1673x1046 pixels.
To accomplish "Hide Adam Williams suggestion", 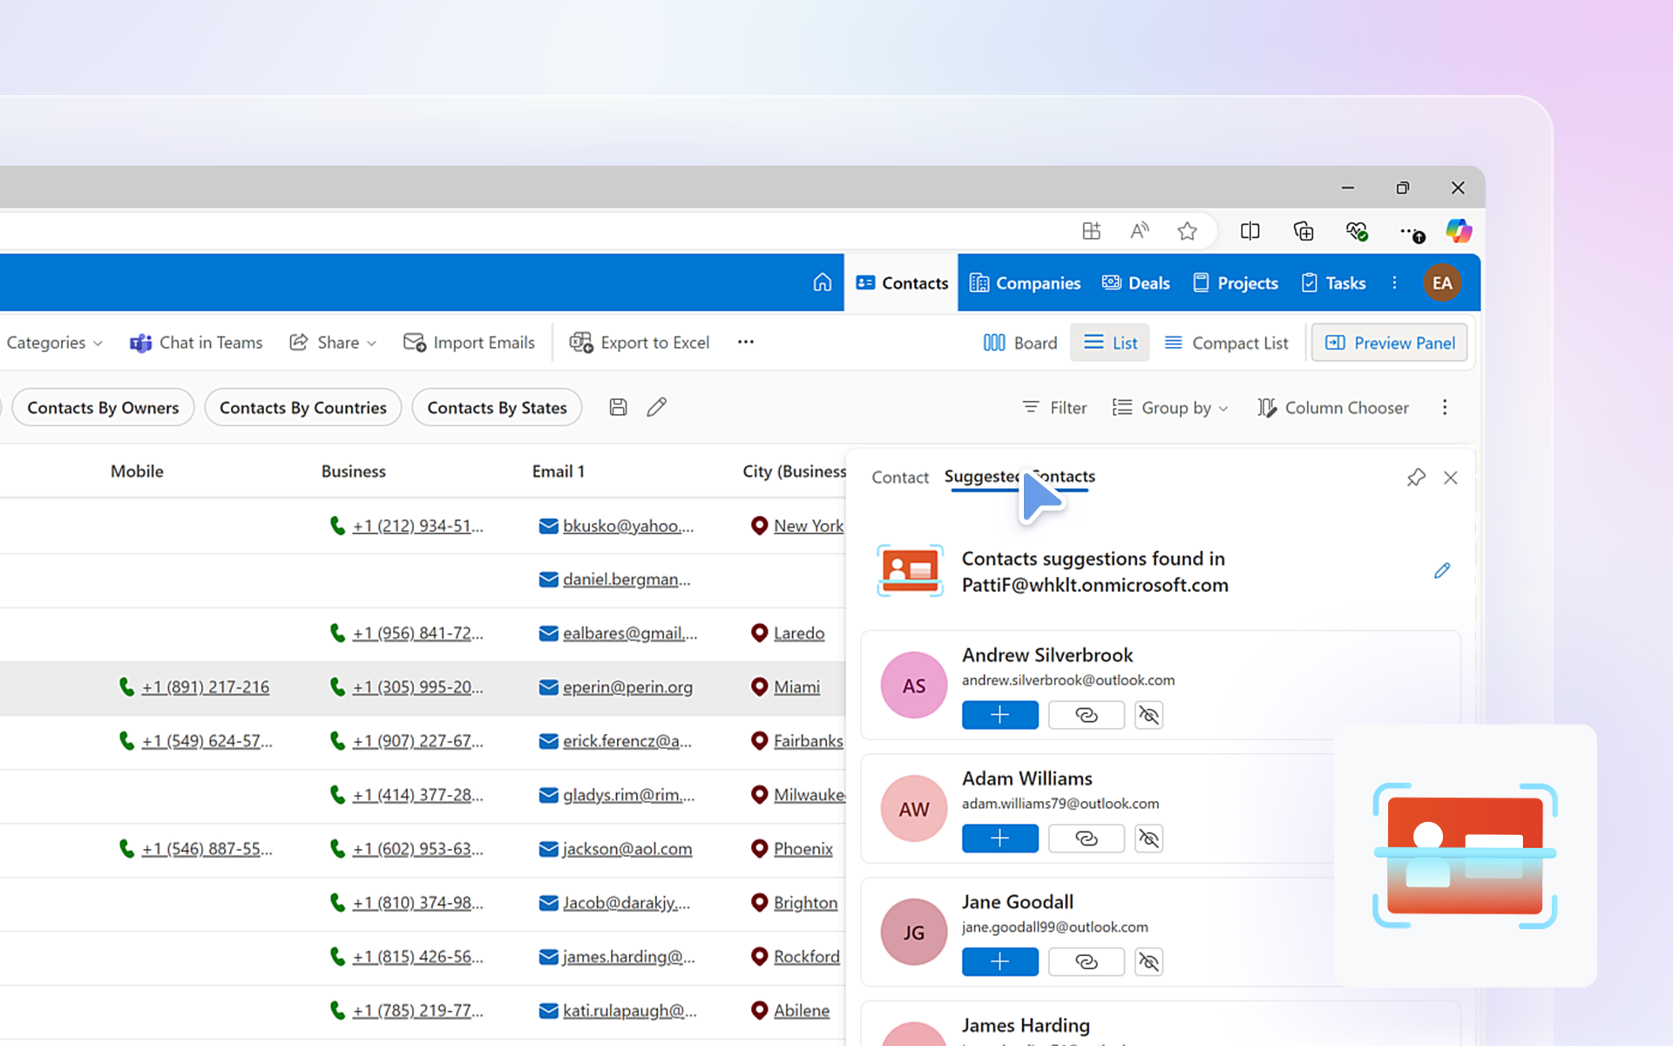I will coord(1149,839).
